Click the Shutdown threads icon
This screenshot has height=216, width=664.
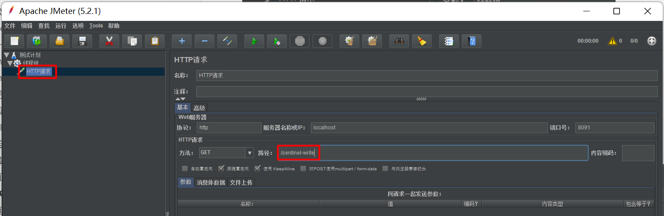pos(322,41)
